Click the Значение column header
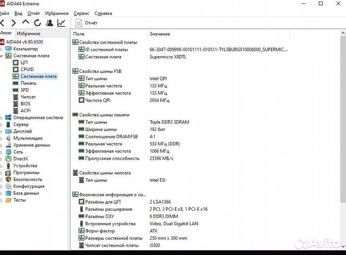The height and width of the screenshot is (255, 346). point(218,34)
